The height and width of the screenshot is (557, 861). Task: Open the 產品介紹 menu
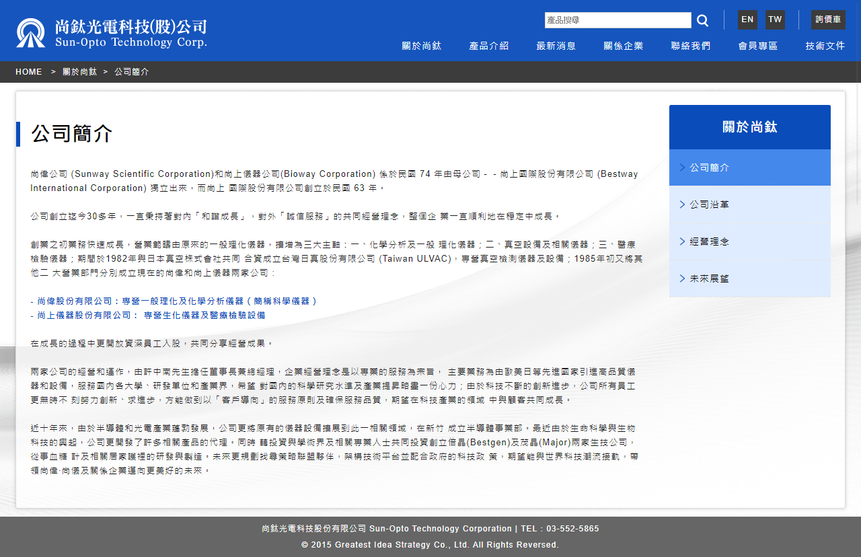coord(489,46)
